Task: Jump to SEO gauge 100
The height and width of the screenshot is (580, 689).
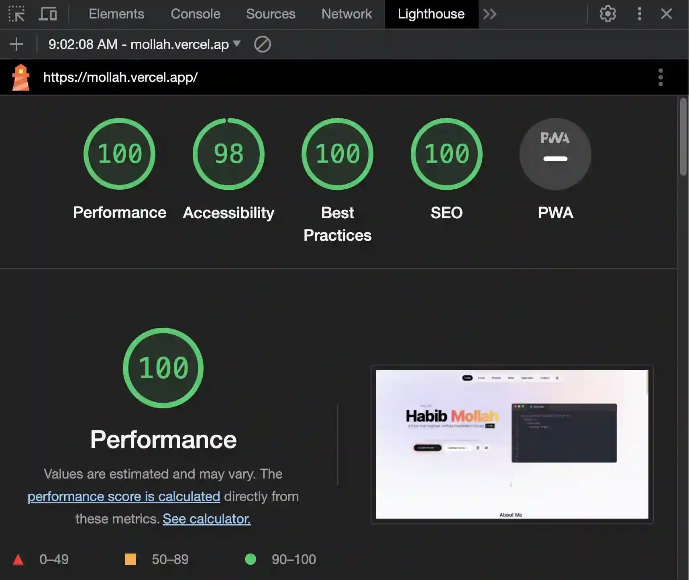Action: coord(446,154)
